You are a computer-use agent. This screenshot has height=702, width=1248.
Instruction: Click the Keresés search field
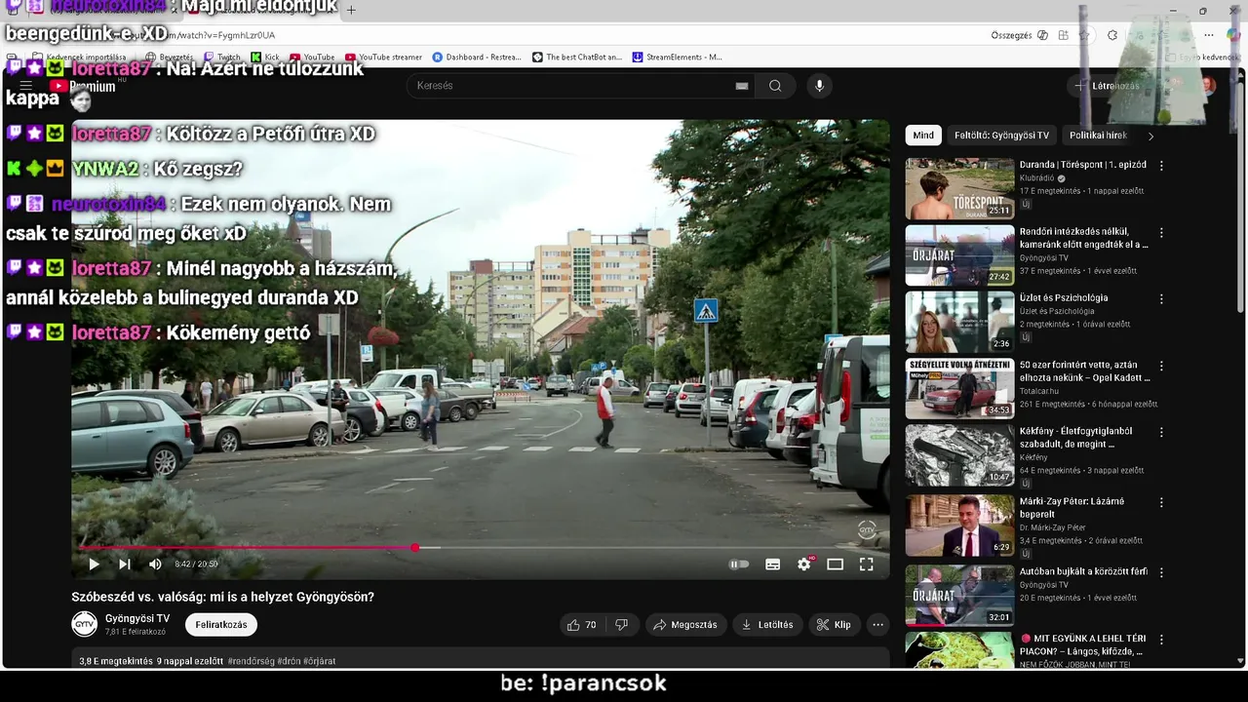coord(570,86)
